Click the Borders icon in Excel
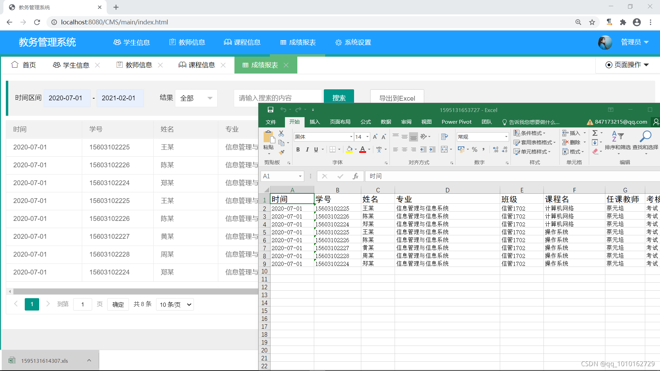660x371 pixels. click(x=332, y=149)
